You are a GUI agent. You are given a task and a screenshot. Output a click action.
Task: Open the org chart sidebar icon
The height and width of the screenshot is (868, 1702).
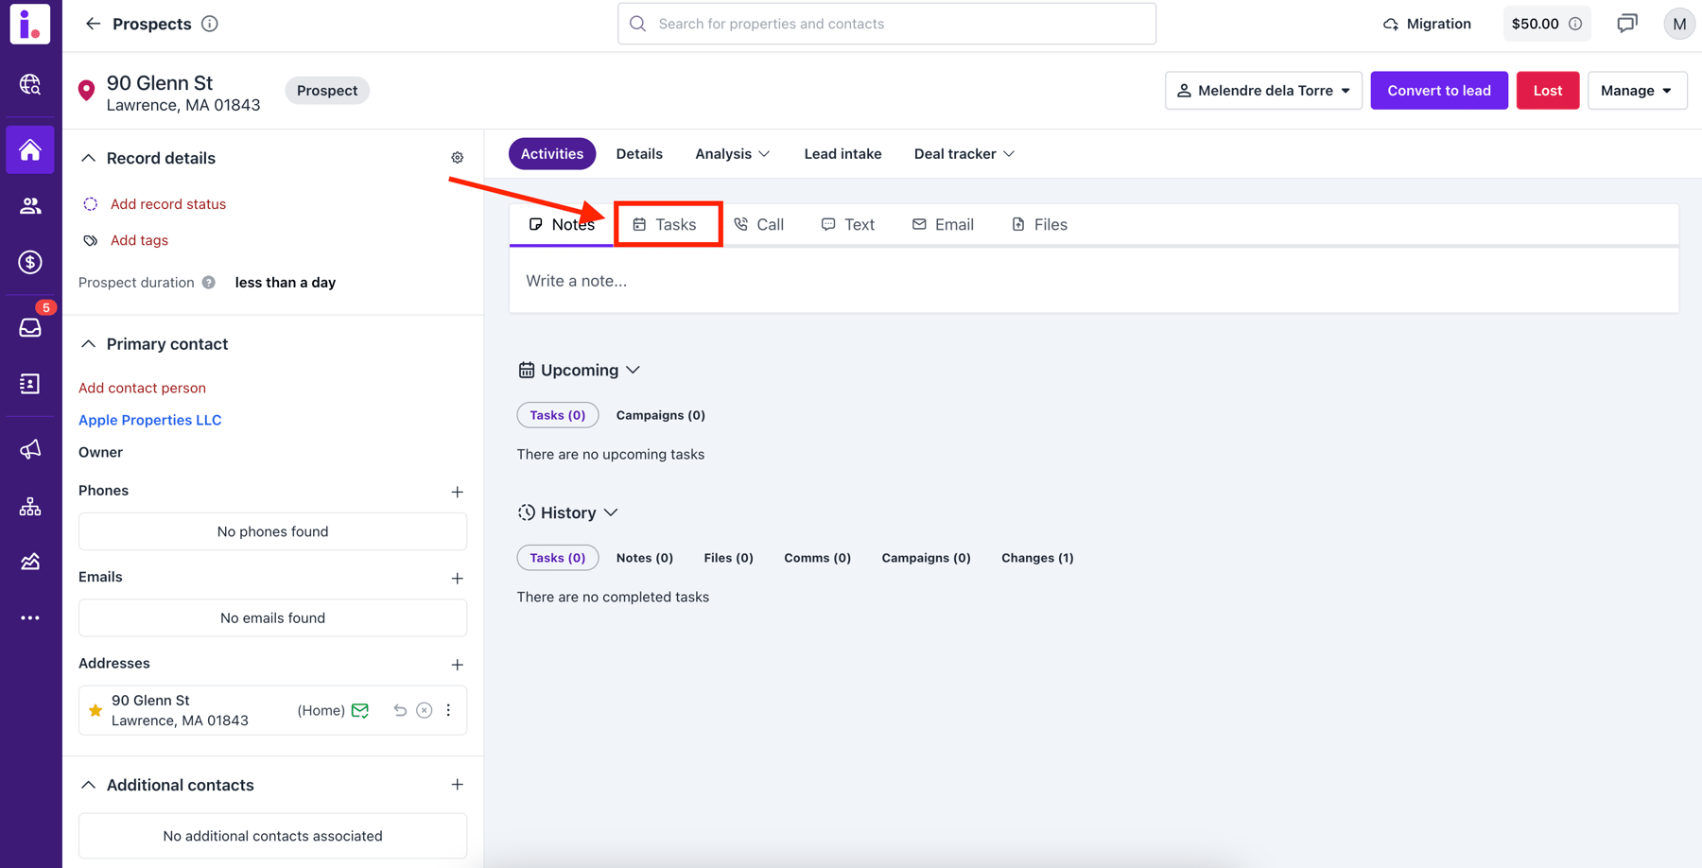[x=30, y=507]
